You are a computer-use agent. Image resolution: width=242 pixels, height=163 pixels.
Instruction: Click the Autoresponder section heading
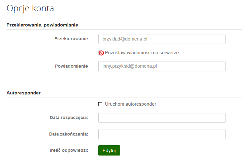pyautogui.click(x=24, y=93)
